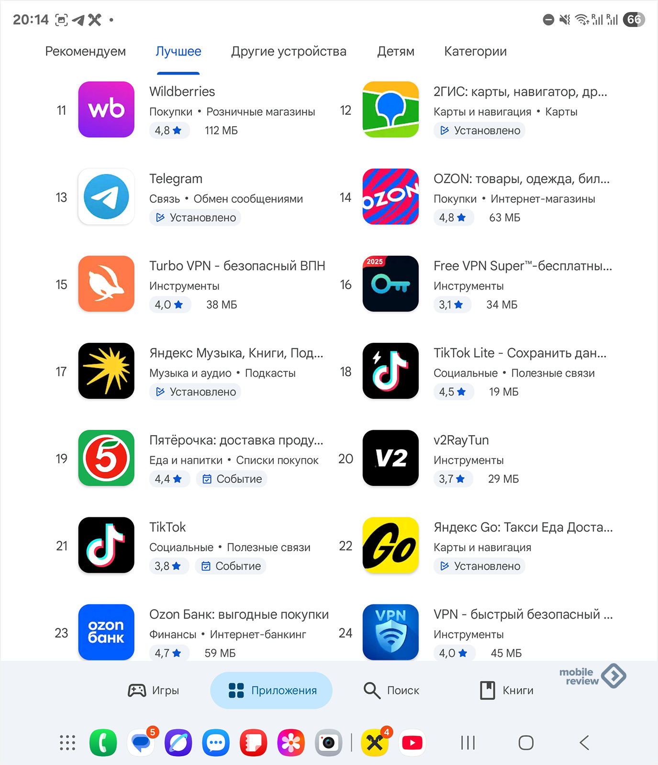Switch to the Рекомендуем tab
Viewport: 658px width, 765px height.
pos(86,51)
